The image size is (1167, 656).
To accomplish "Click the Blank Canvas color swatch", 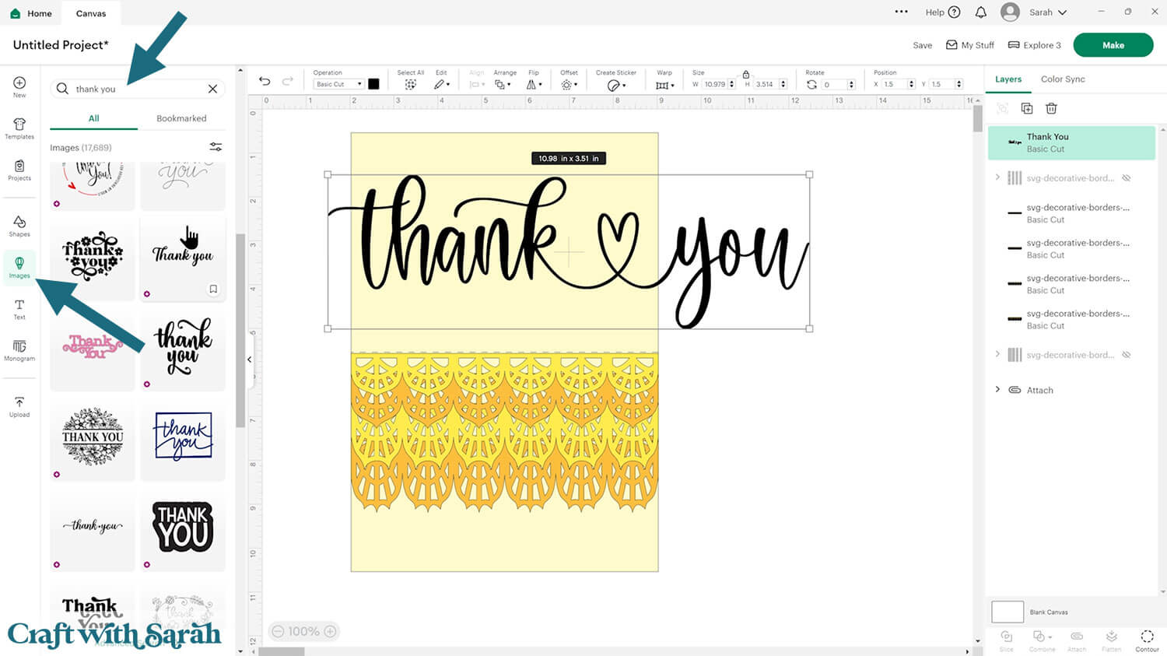I will coord(1008,612).
